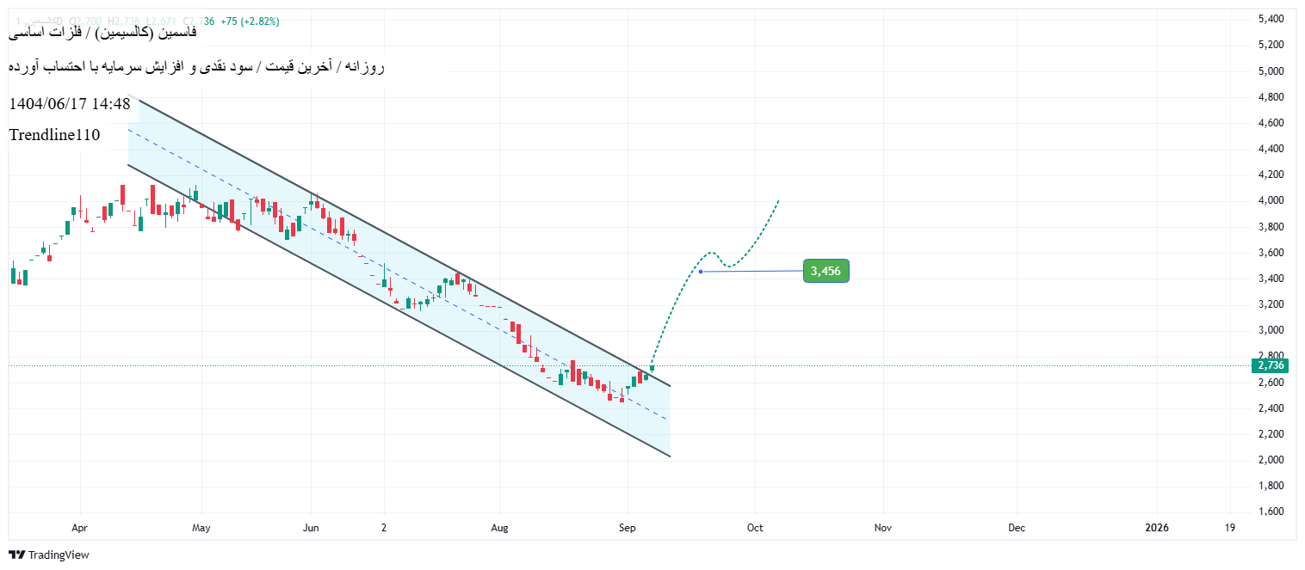Click the 2026 label on time axis
The image size is (1305, 570).
coord(1158,528)
